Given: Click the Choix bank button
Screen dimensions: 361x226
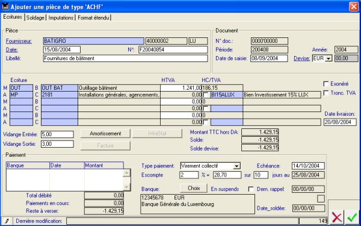Looking at the screenshot, I should click(194, 188).
